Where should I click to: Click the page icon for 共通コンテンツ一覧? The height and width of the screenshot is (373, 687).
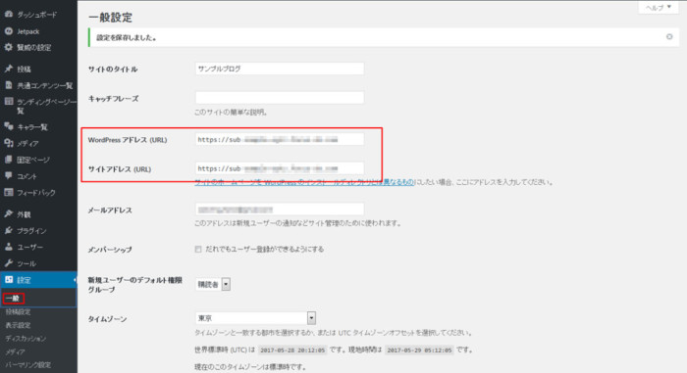pos(8,85)
